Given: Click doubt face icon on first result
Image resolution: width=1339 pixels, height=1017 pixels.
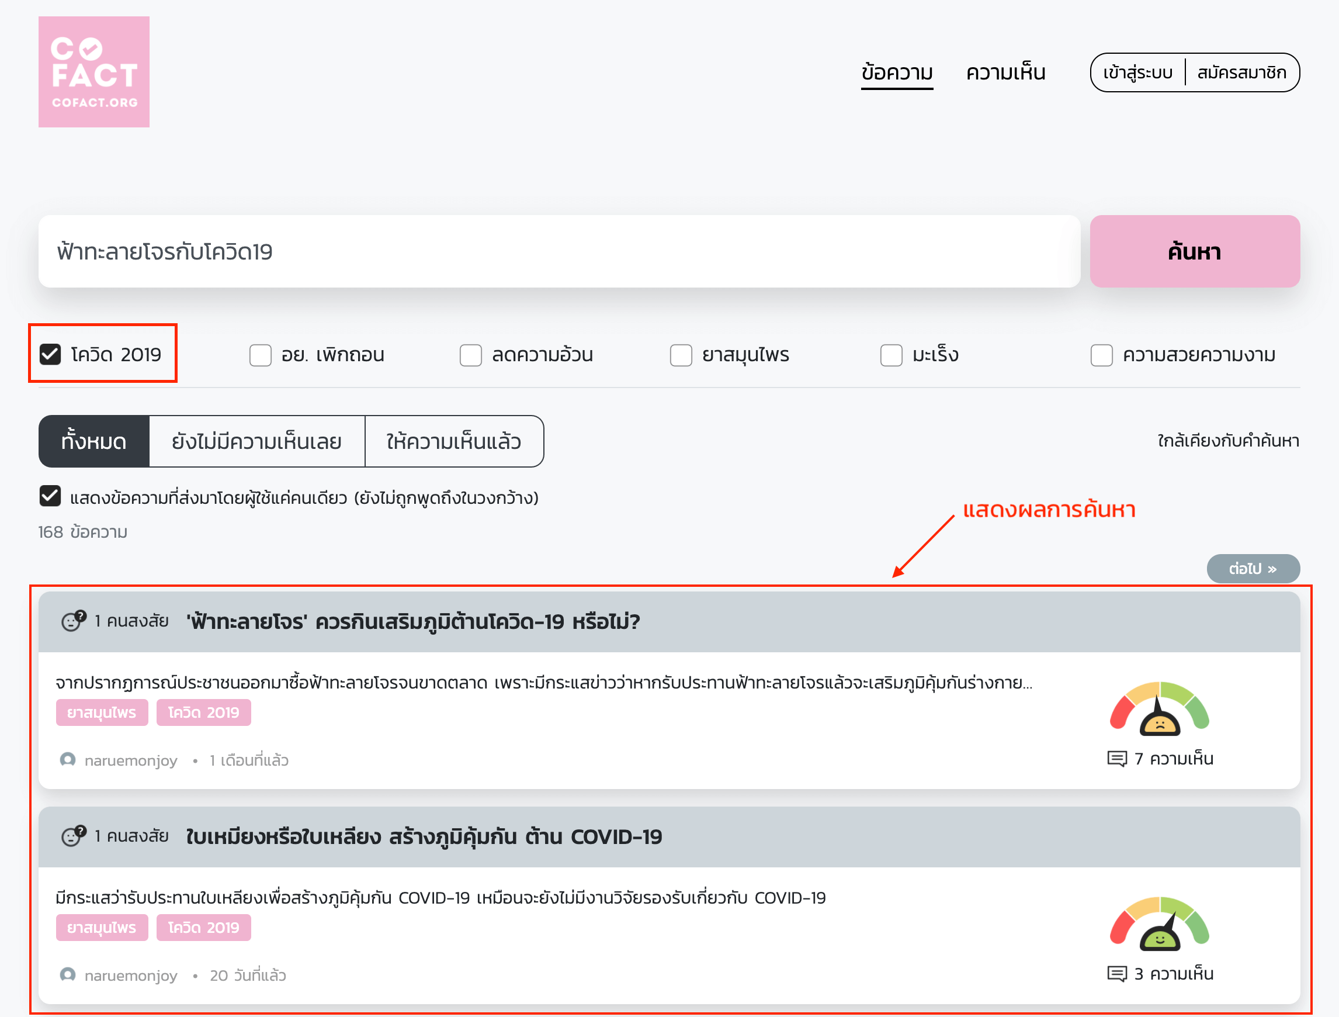Looking at the screenshot, I should click(x=73, y=621).
